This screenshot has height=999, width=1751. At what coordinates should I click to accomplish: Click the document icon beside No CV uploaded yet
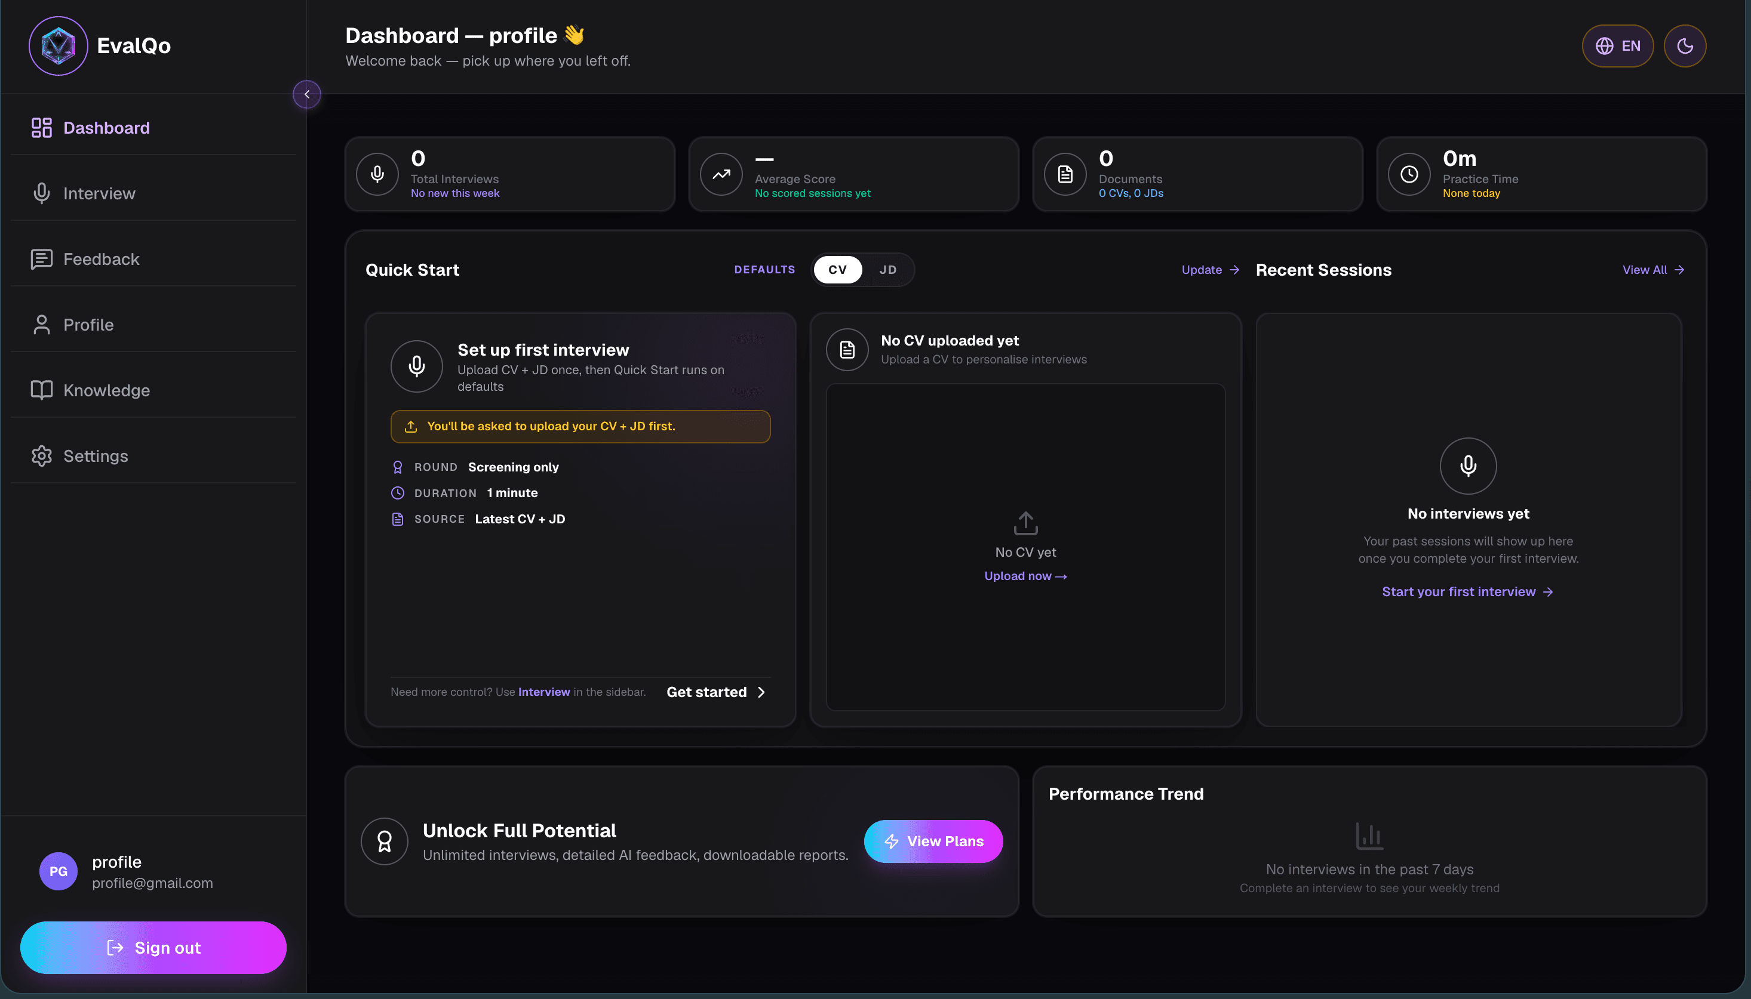click(x=847, y=349)
